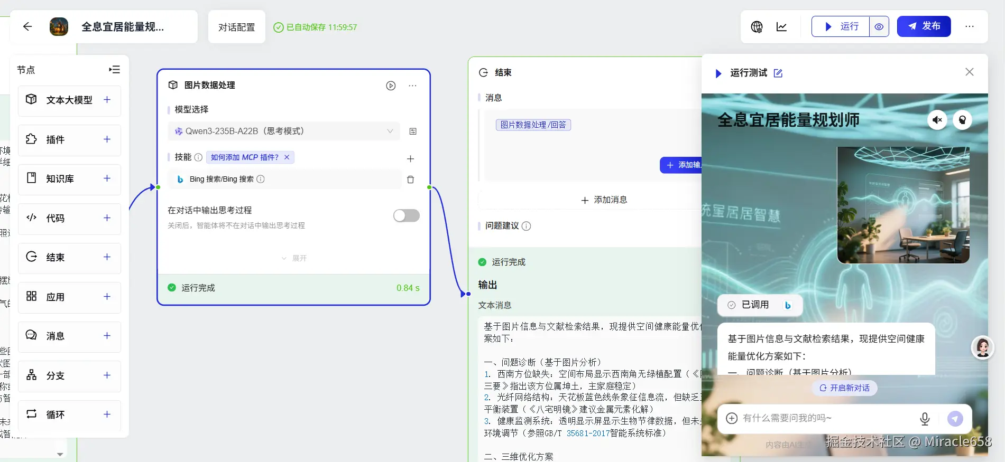Toggle the preview eye icon next to 运行

pyautogui.click(x=879, y=26)
